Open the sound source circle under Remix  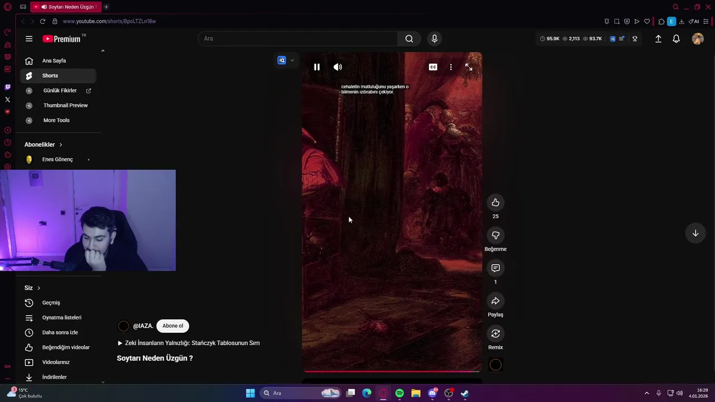click(x=495, y=365)
